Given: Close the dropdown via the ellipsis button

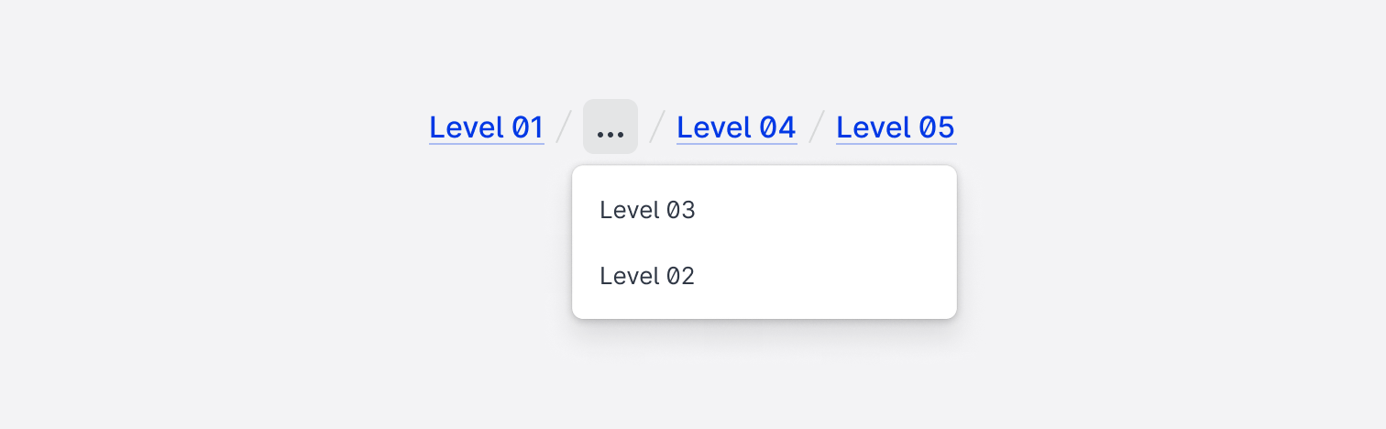Looking at the screenshot, I should [x=610, y=126].
